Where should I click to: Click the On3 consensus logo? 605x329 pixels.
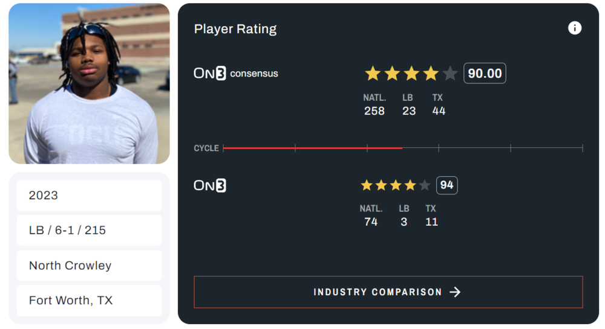pos(235,74)
